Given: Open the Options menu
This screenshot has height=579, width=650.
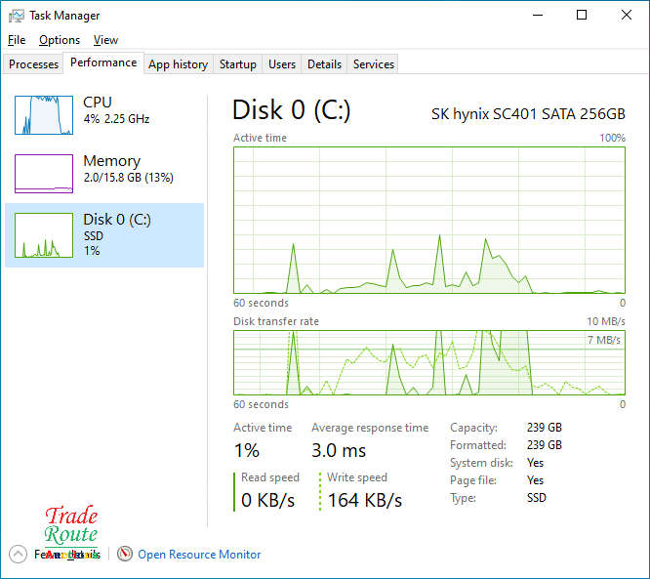Looking at the screenshot, I should 60,40.
